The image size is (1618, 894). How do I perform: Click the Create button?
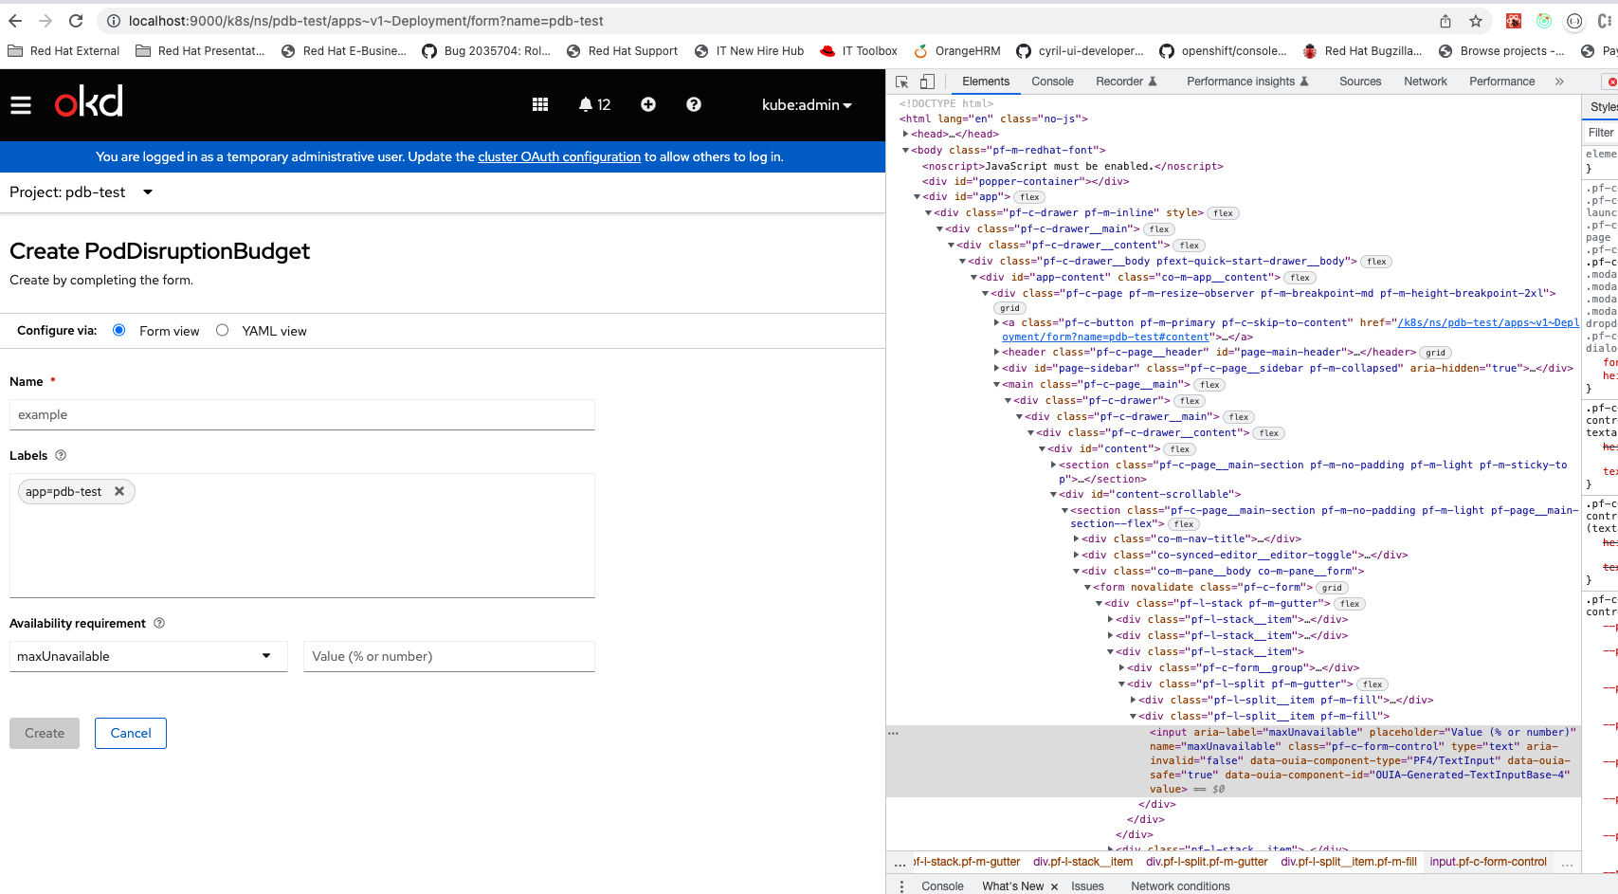(45, 733)
